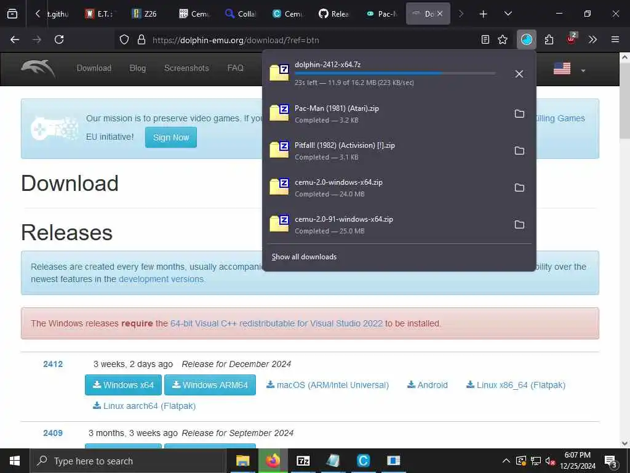Open Cemu app in taskbar

pos(363,461)
